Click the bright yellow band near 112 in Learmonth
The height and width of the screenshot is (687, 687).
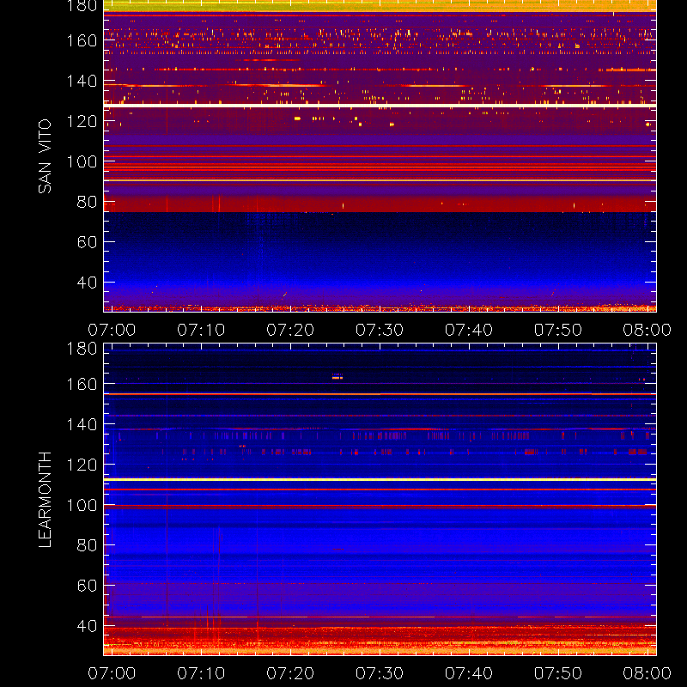[x=380, y=480]
